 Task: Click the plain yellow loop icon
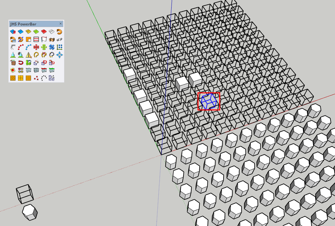36,55
